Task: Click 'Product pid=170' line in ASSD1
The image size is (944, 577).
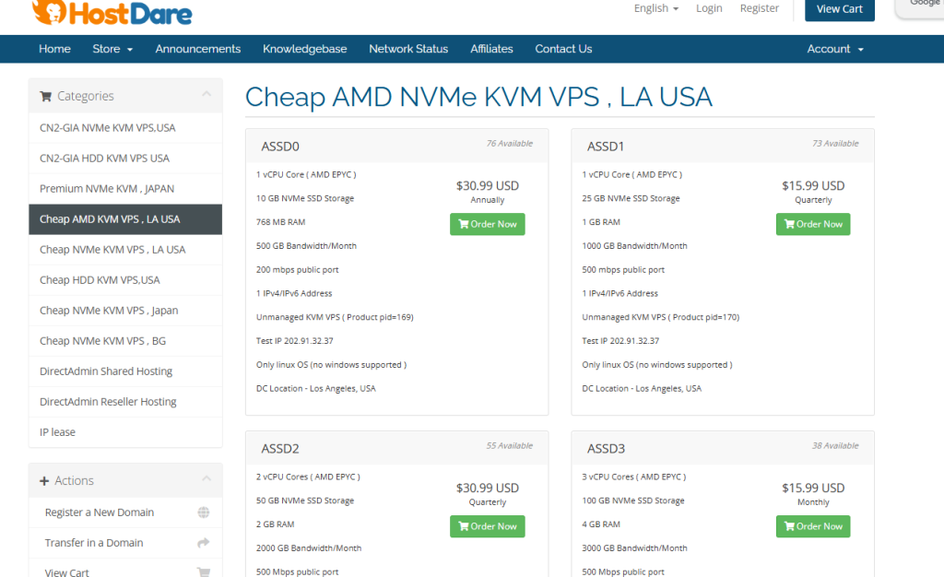Action: pyautogui.click(x=660, y=318)
